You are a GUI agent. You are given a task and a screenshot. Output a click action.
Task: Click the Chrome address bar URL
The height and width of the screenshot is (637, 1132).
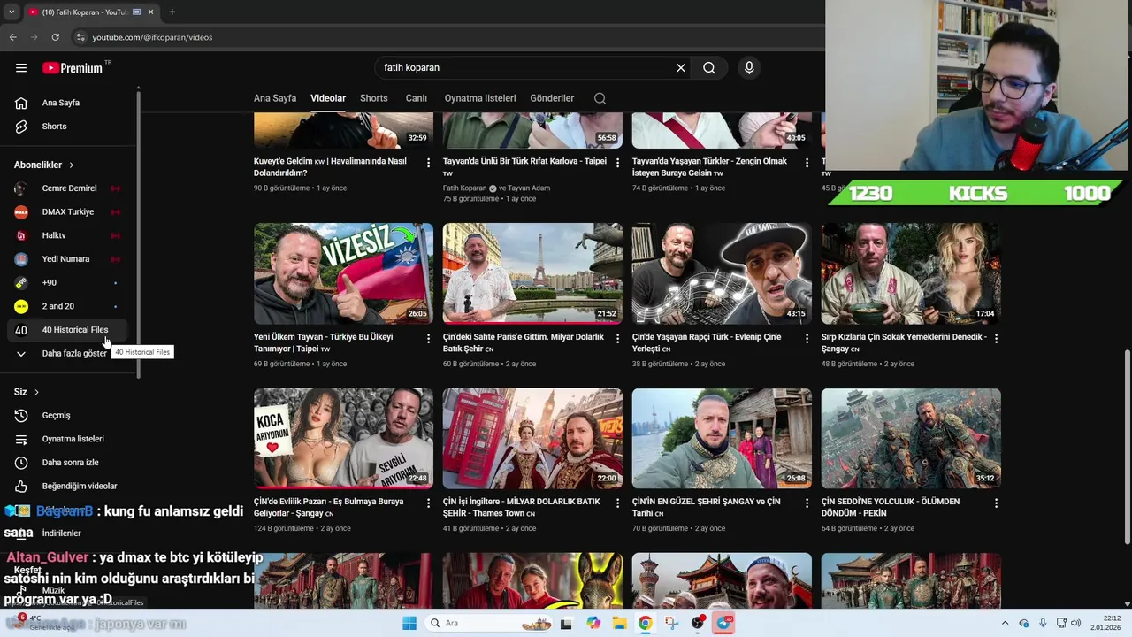pos(152,37)
